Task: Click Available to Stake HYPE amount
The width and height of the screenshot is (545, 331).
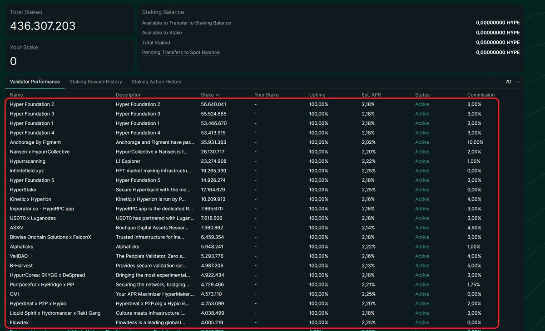Action: click(498, 33)
